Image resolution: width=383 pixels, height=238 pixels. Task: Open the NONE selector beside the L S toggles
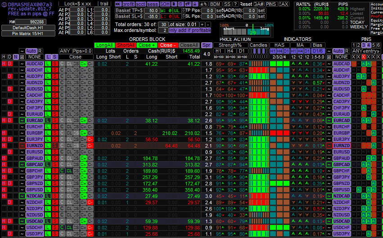35,57
